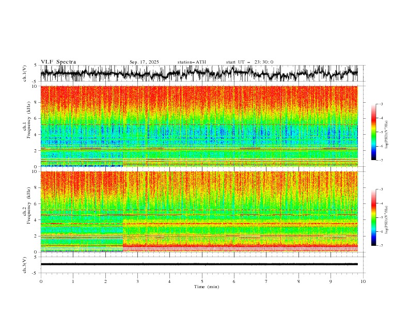This screenshot has height=316, width=409.
Task: Click the upper color scale bar
Action: [373, 132]
